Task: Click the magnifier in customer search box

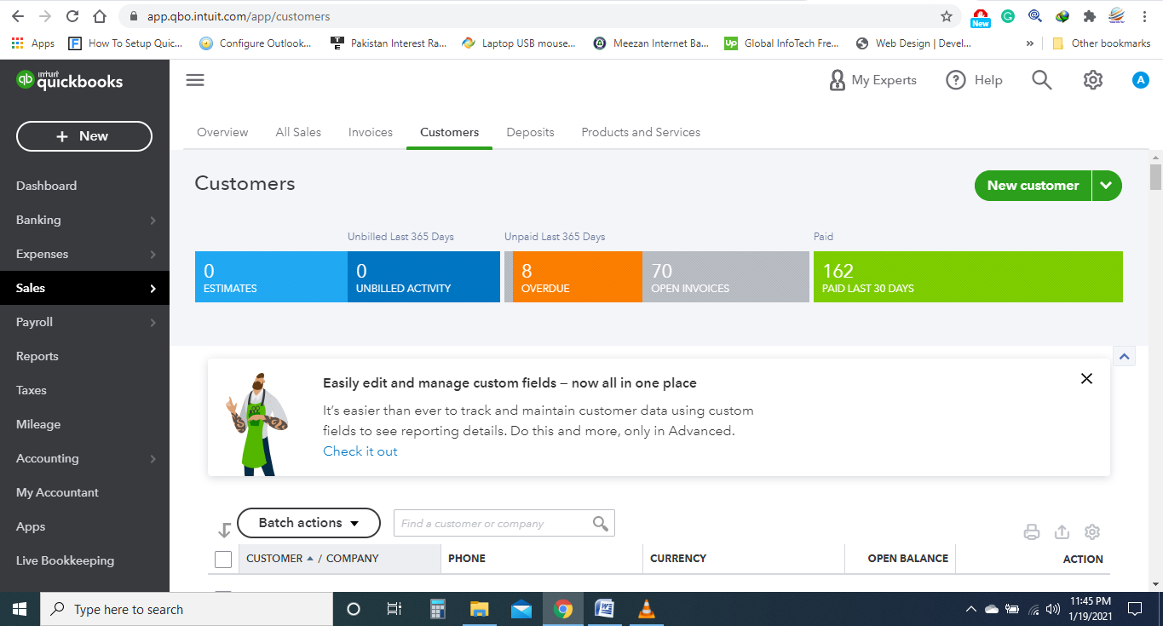Action: click(x=601, y=523)
